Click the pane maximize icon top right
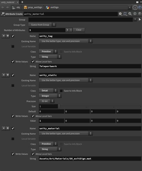142x171 pixels. click(x=138, y=2)
